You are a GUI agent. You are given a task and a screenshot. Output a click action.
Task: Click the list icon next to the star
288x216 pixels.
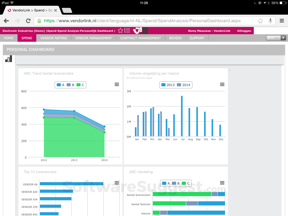[x=127, y=30]
